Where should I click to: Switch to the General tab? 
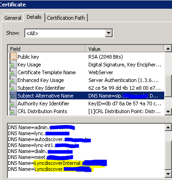pos(13,18)
